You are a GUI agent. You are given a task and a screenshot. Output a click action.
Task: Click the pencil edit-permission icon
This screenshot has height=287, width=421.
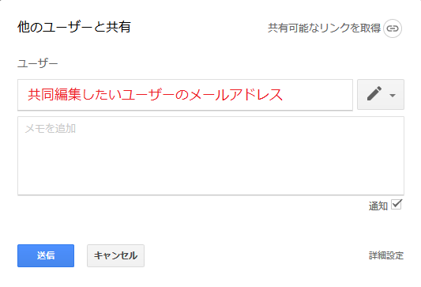point(374,93)
